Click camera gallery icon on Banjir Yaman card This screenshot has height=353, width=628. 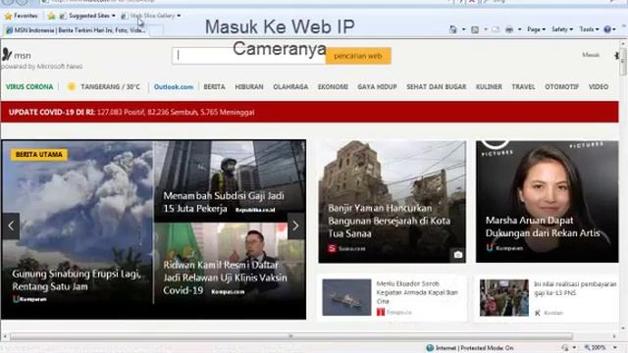point(458,255)
